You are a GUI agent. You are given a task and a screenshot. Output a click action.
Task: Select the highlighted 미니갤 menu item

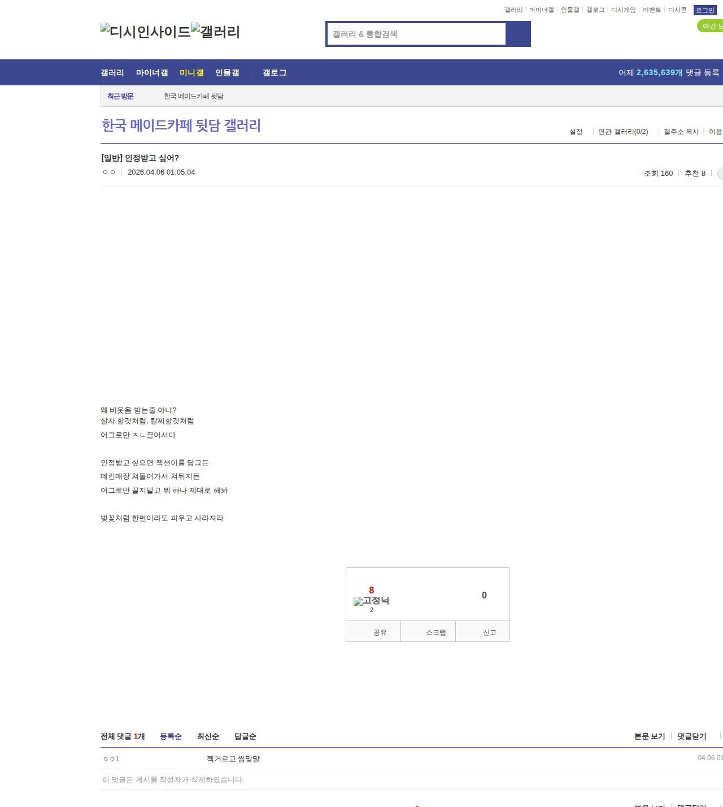(x=191, y=73)
